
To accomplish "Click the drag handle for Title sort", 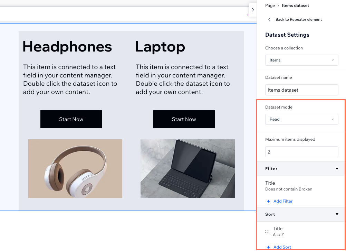I will pos(267,231).
